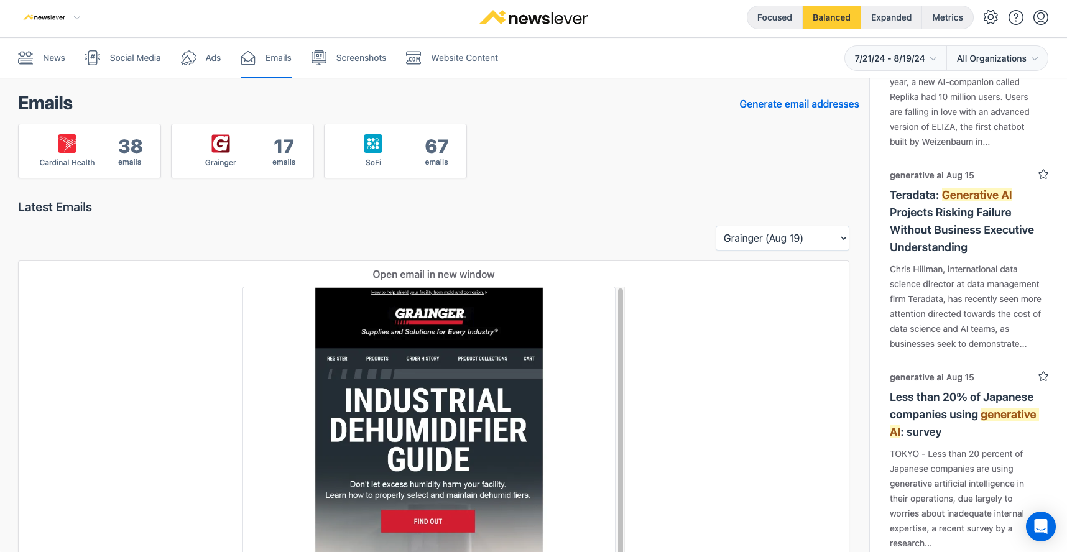This screenshot has width=1067, height=552.
Task: Click the SoFi logo icon
Action: (x=373, y=144)
